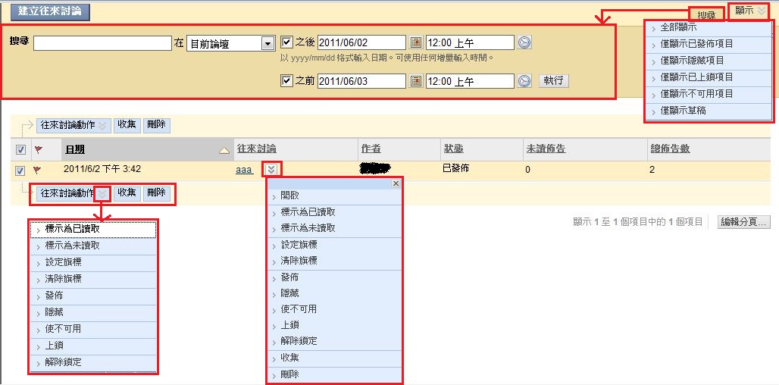Sort by 日期 column ascending arrow
Screen dimensions: 779x385
(x=224, y=150)
